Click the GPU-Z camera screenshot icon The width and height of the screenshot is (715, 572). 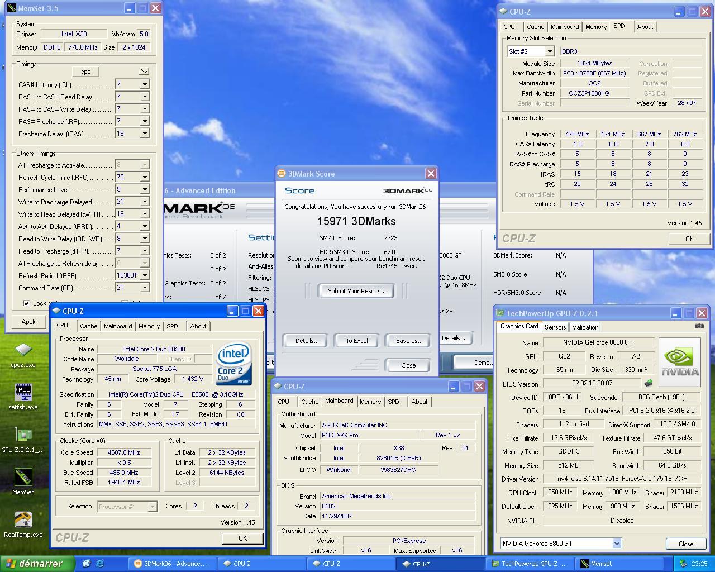point(699,326)
